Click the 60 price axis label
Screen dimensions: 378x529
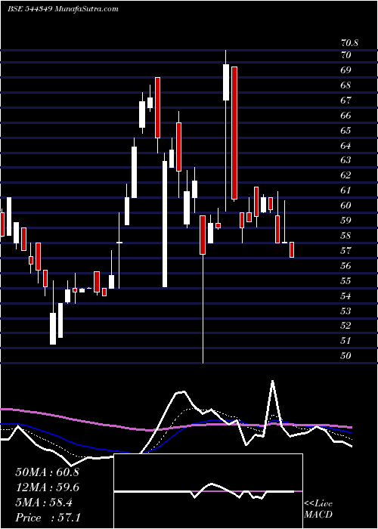(346, 205)
